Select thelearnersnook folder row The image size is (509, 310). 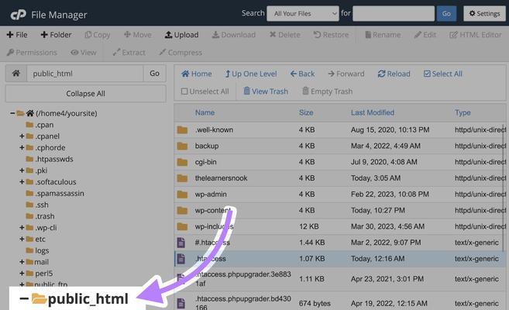[x=339, y=178]
